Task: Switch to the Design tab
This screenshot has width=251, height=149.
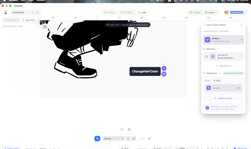Action: (x=109, y=12)
